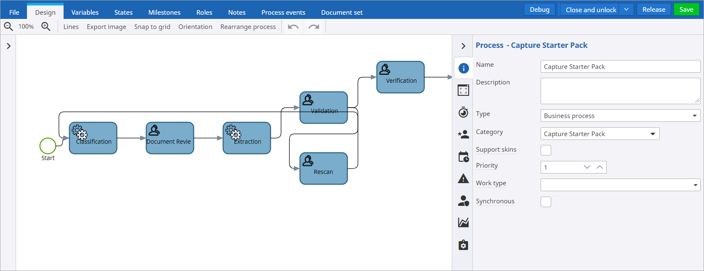Click the redo arrow icon

pyautogui.click(x=314, y=27)
